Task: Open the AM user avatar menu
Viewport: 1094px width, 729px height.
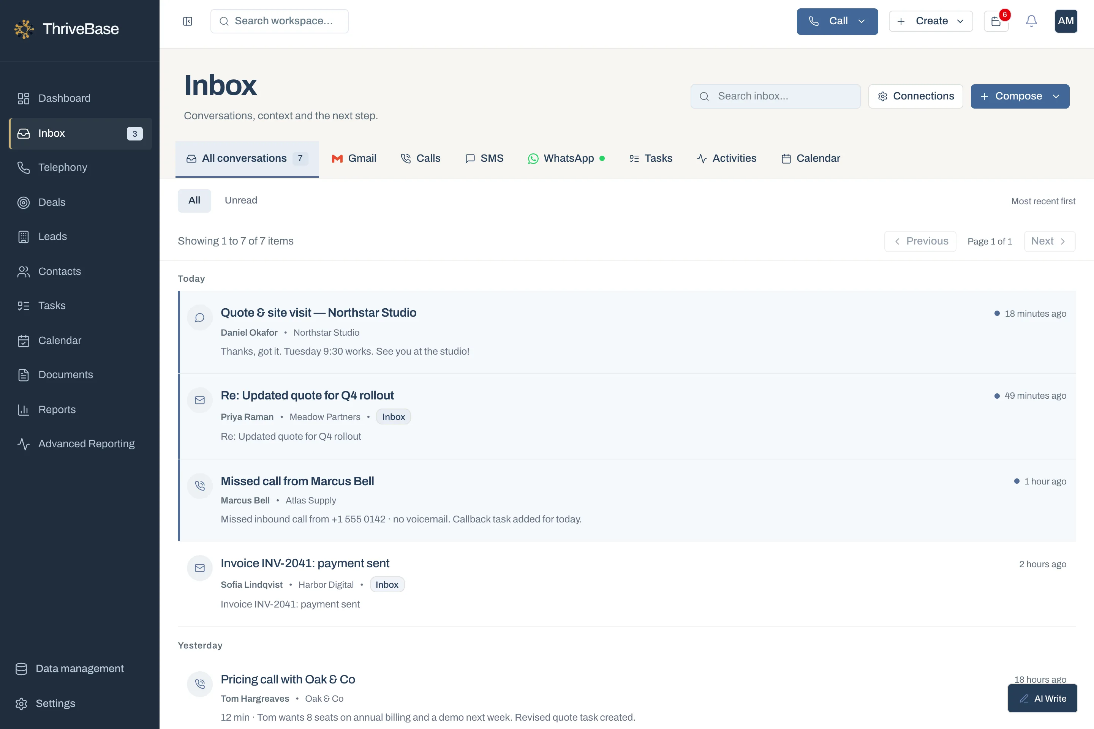Action: pos(1066,21)
